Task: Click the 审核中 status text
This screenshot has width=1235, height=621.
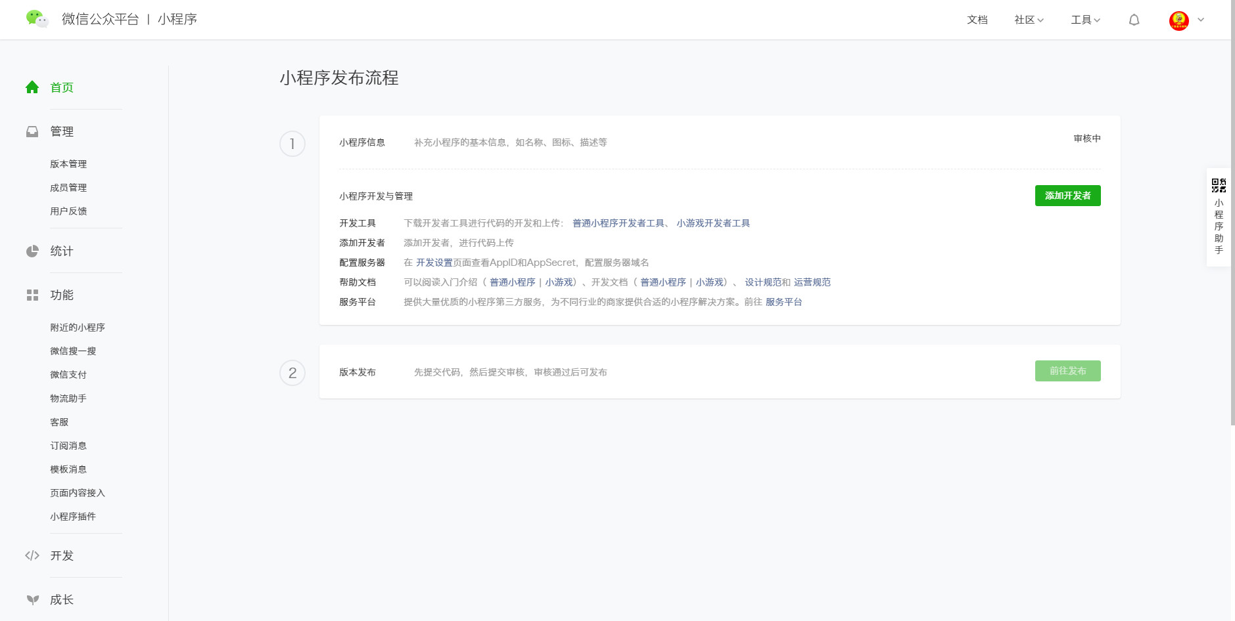Action: pos(1087,139)
